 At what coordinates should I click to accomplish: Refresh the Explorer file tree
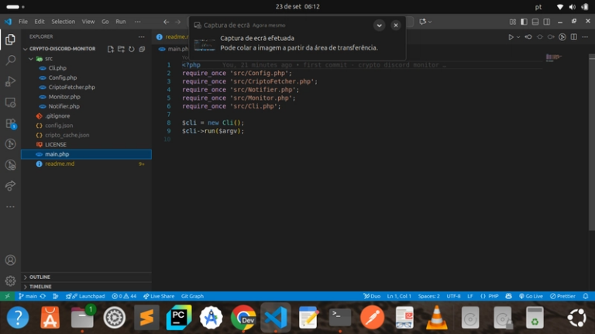tap(132, 49)
